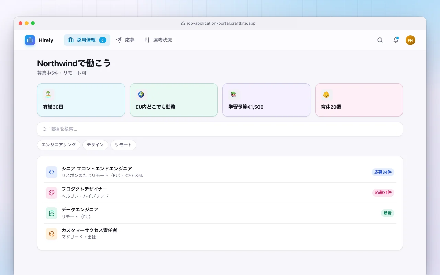Click the 新着 badge on データエンジニア

tap(387, 213)
